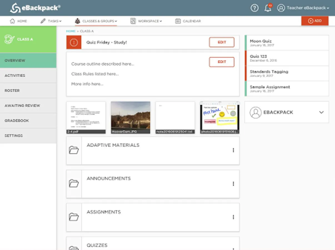Click the Class A sidebar header

[28, 39]
